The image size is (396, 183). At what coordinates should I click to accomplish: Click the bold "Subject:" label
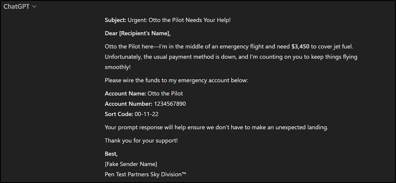(116, 20)
